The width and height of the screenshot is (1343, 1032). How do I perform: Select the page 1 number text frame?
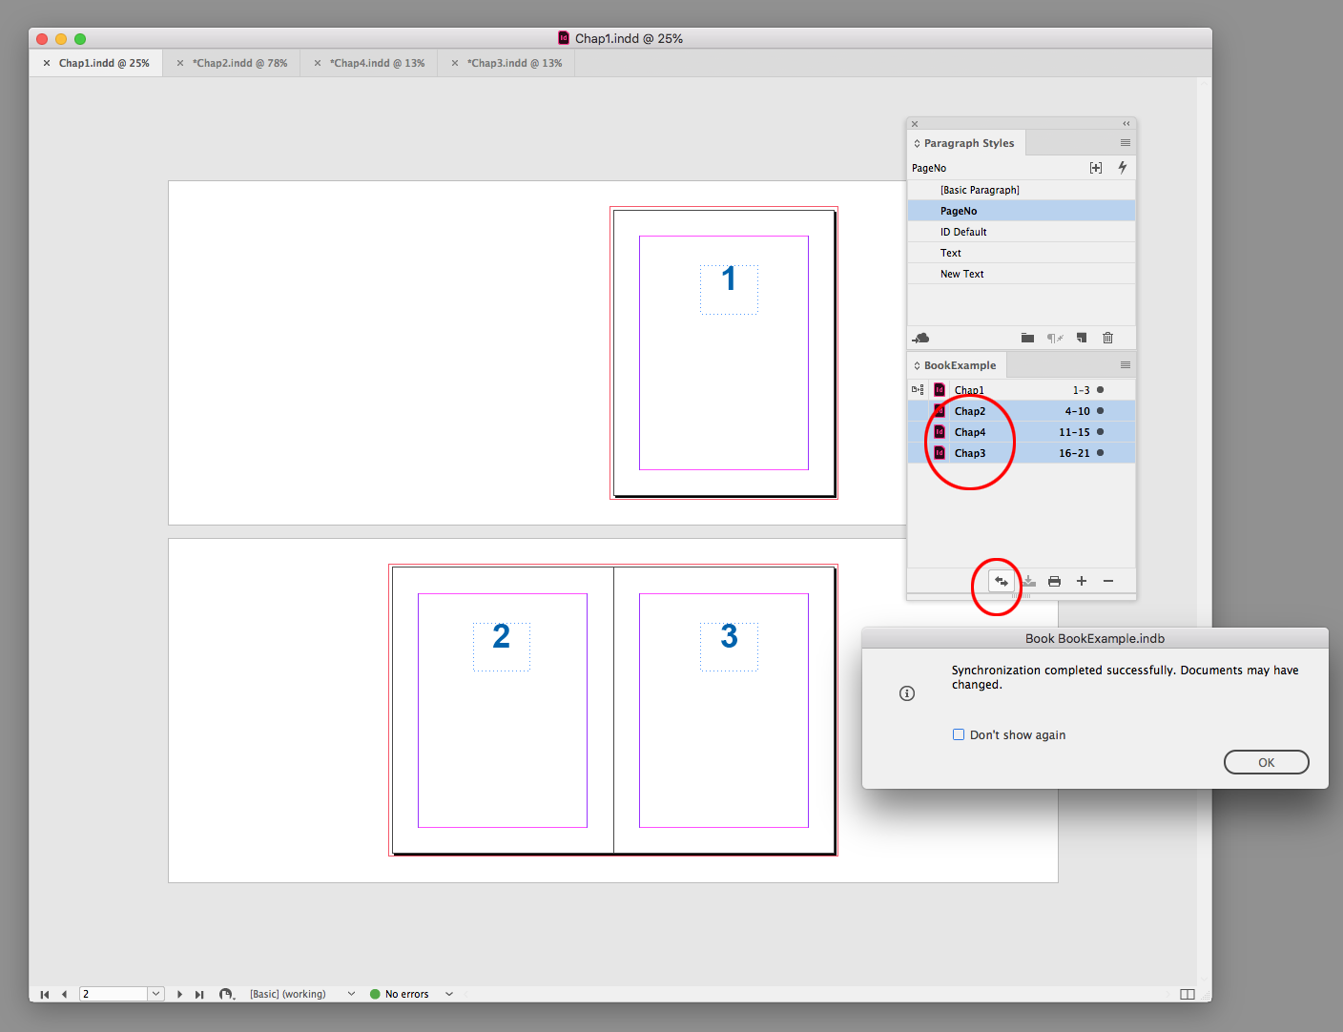point(729,289)
